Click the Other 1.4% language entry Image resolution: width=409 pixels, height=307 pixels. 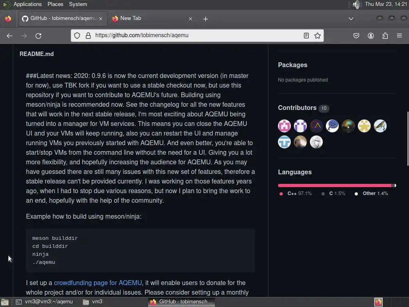(371, 193)
